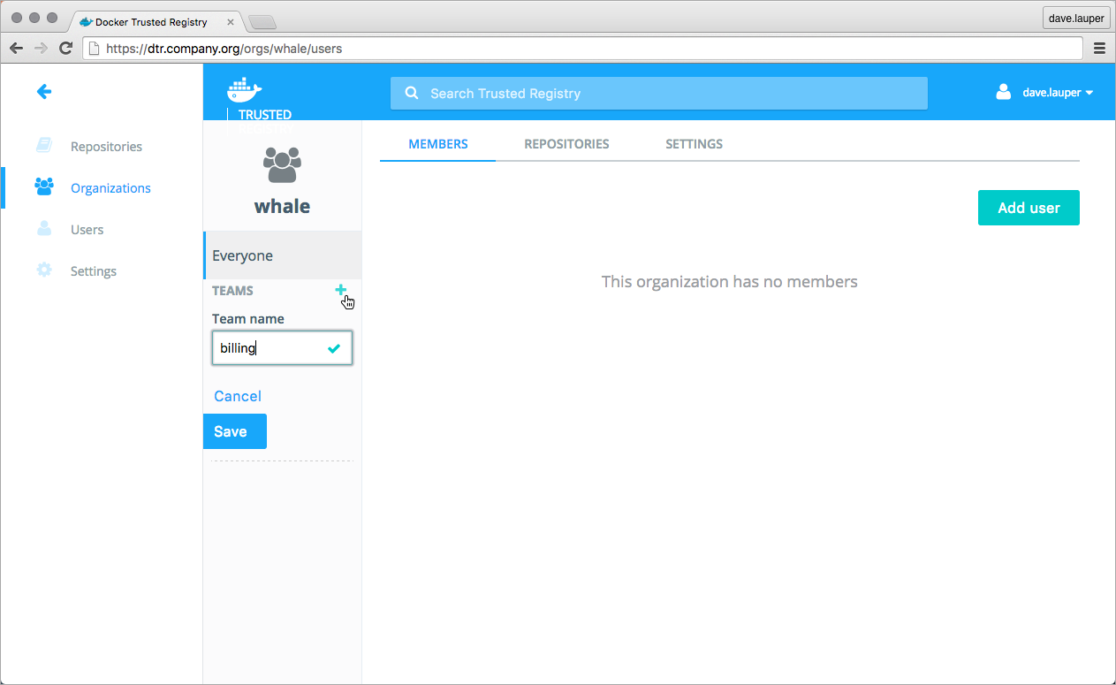Click the Add user button
The image size is (1116, 685).
click(1029, 208)
